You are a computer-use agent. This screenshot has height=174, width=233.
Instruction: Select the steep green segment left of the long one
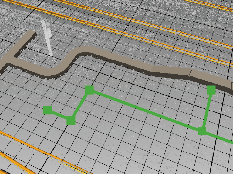tap(80, 105)
